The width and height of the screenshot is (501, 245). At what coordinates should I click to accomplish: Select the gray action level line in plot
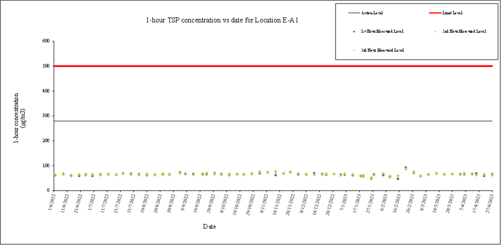click(x=272, y=121)
